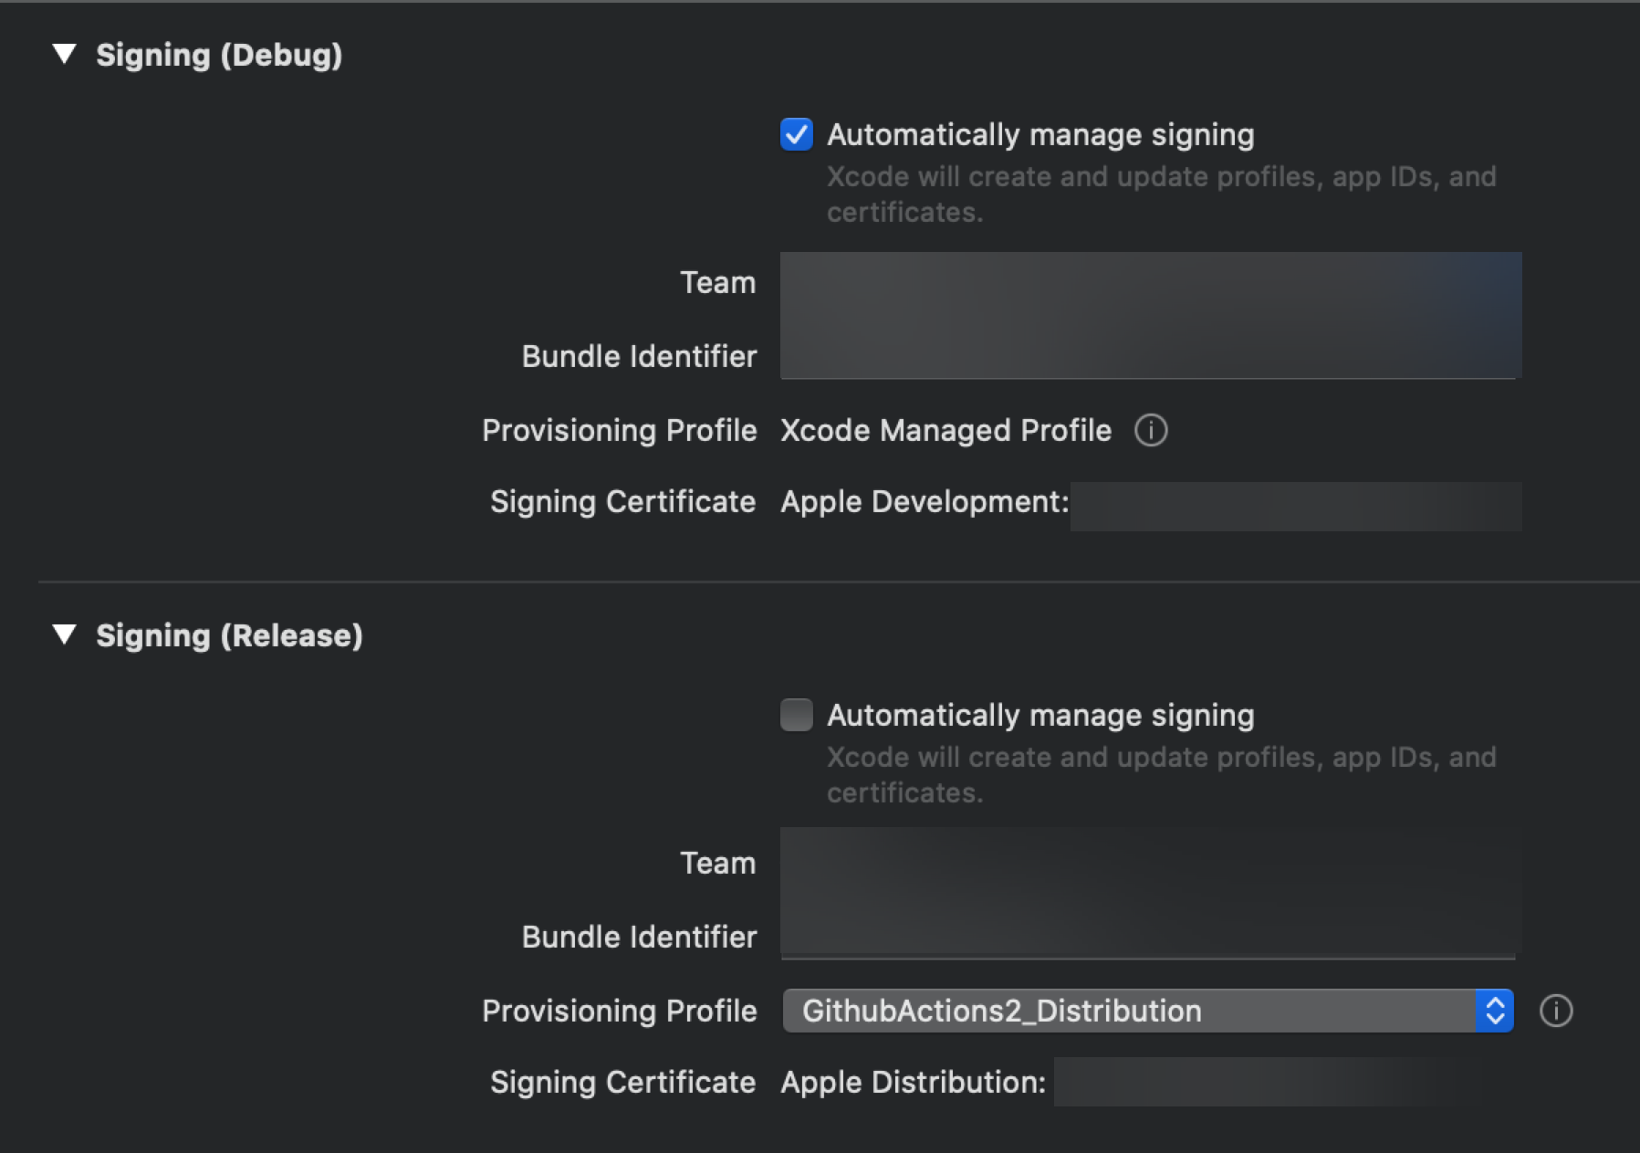Click Debug "Automatically manage signing" label text
The width and height of the screenshot is (1640, 1153).
[1040, 135]
